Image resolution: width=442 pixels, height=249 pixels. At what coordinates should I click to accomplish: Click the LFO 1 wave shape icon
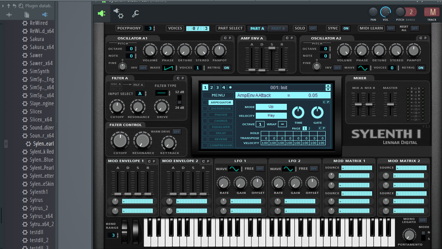click(x=234, y=169)
